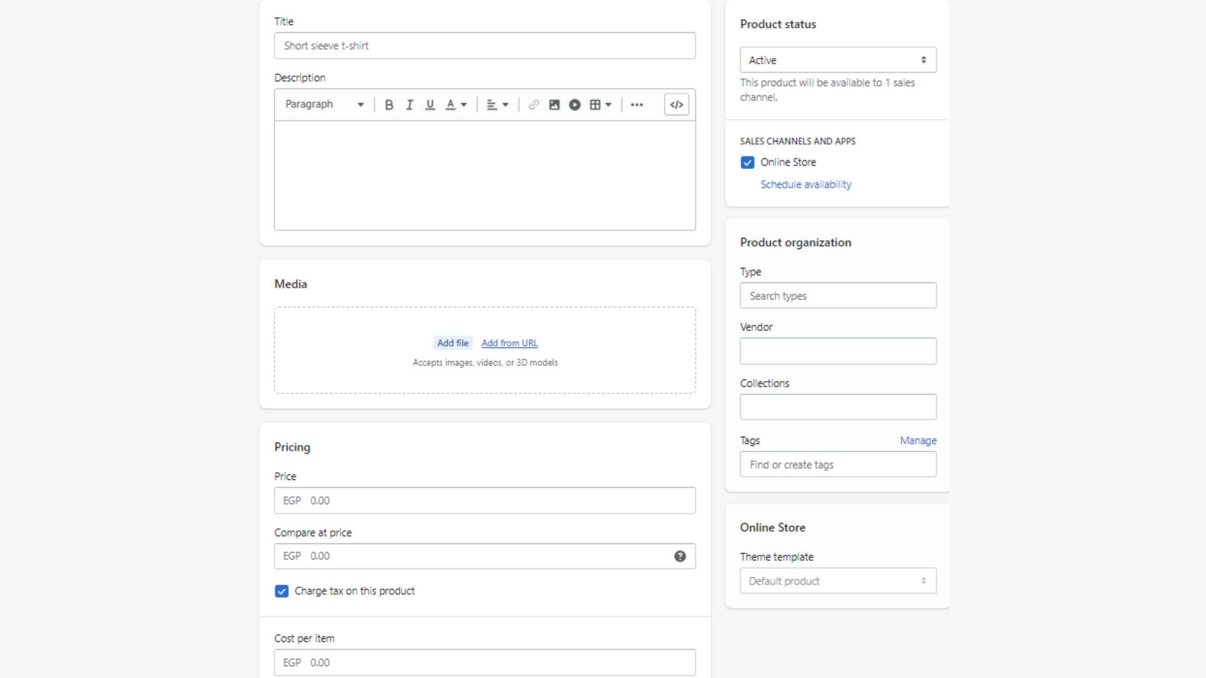Toggle bold formatting in description toolbar
The height and width of the screenshot is (678, 1206).
click(389, 105)
